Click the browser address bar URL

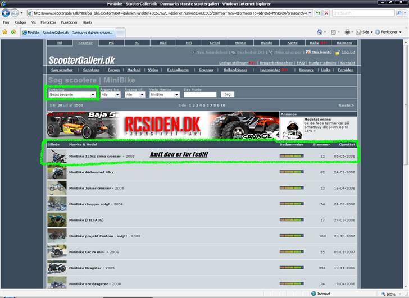[x=170, y=13]
